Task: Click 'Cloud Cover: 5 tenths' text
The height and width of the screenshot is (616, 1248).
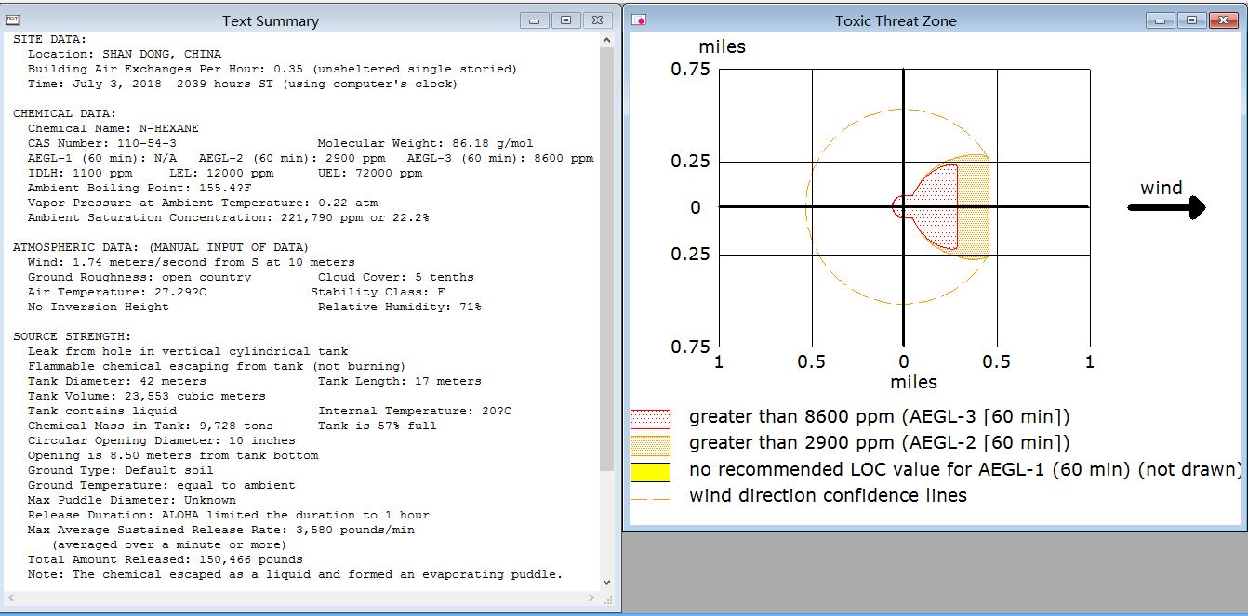Action: (x=396, y=277)
